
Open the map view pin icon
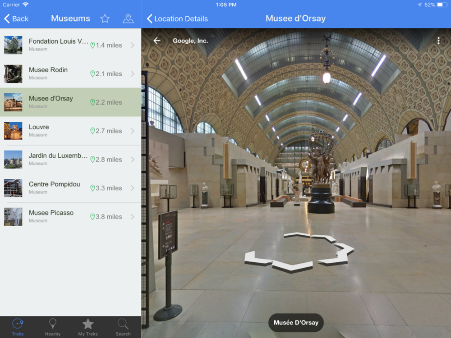pyautogui.click(x=128, y=18)
